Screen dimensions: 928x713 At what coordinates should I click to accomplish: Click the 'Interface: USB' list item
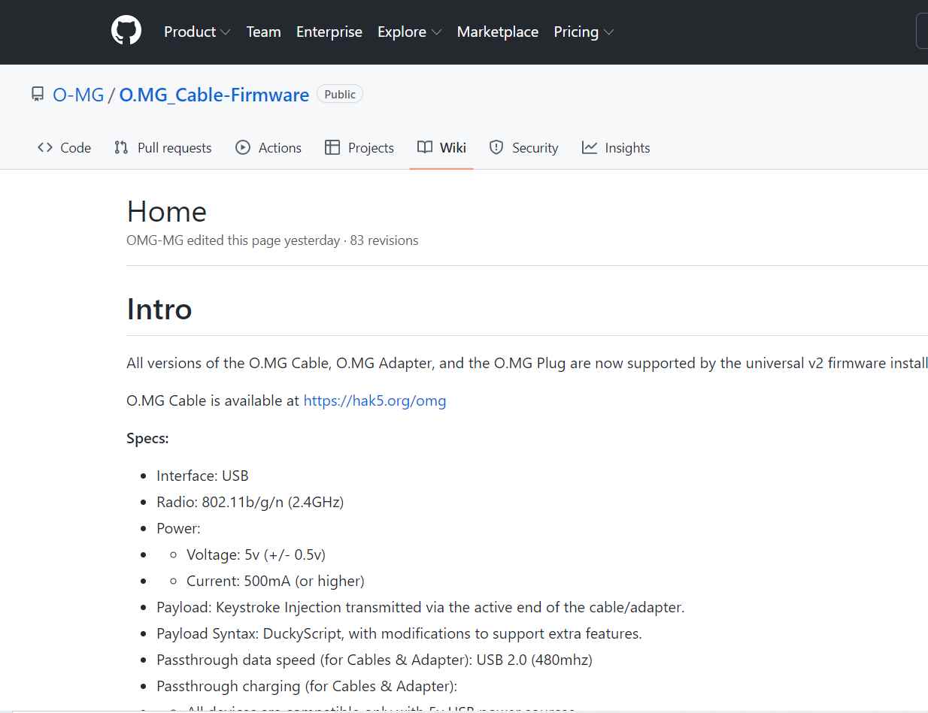[202, 476]
